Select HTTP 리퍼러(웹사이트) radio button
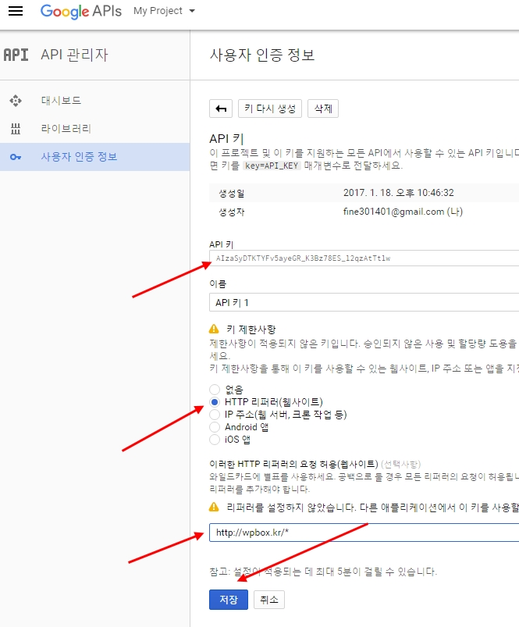Image resolution: width=519 pixels, height=627 pixels. click(x=215, y=401)
